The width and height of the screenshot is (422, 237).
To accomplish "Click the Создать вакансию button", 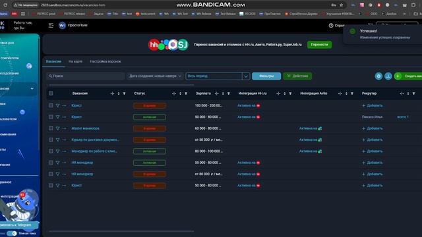I will click(x=408, y=76).
